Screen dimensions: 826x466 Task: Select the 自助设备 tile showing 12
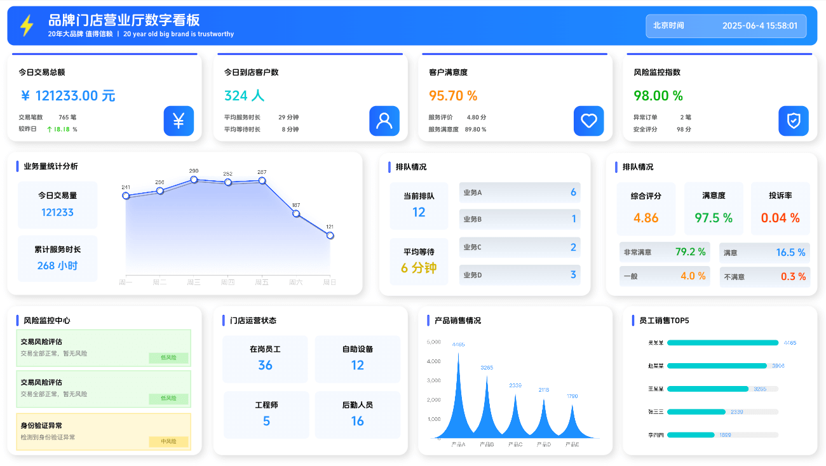(x=357, y=359)
